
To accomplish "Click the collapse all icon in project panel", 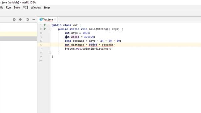I will coord(20,19).
